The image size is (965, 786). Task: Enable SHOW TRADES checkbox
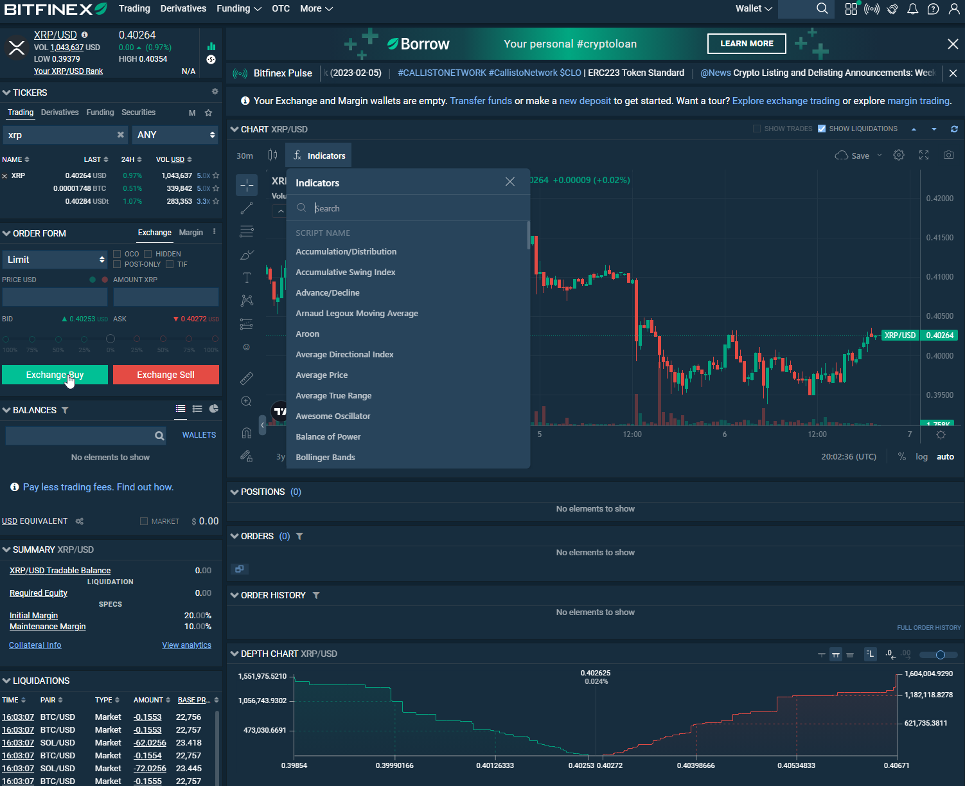[757, 129]
